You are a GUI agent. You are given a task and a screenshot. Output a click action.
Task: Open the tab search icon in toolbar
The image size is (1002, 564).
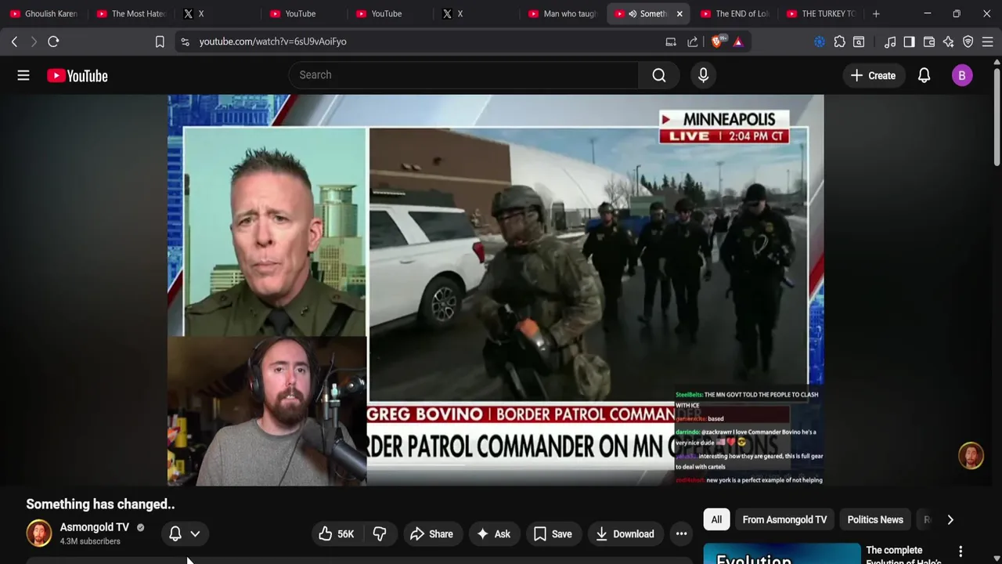click(859, 42)
